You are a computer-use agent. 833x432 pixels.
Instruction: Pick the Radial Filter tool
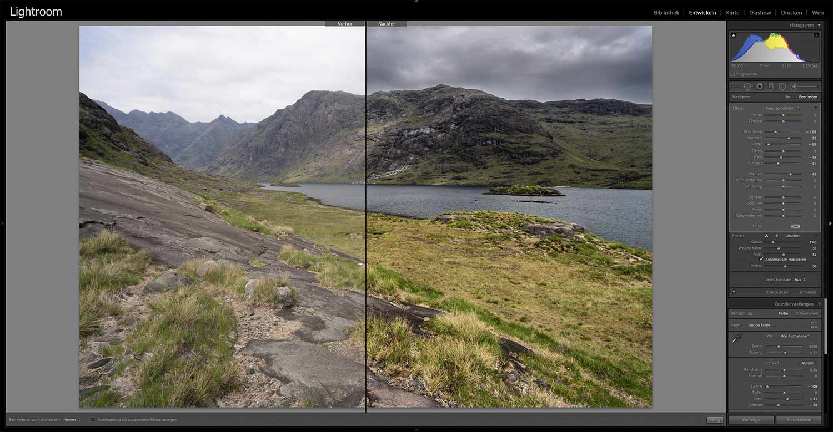pyautogui.click(x=782, y=87)
